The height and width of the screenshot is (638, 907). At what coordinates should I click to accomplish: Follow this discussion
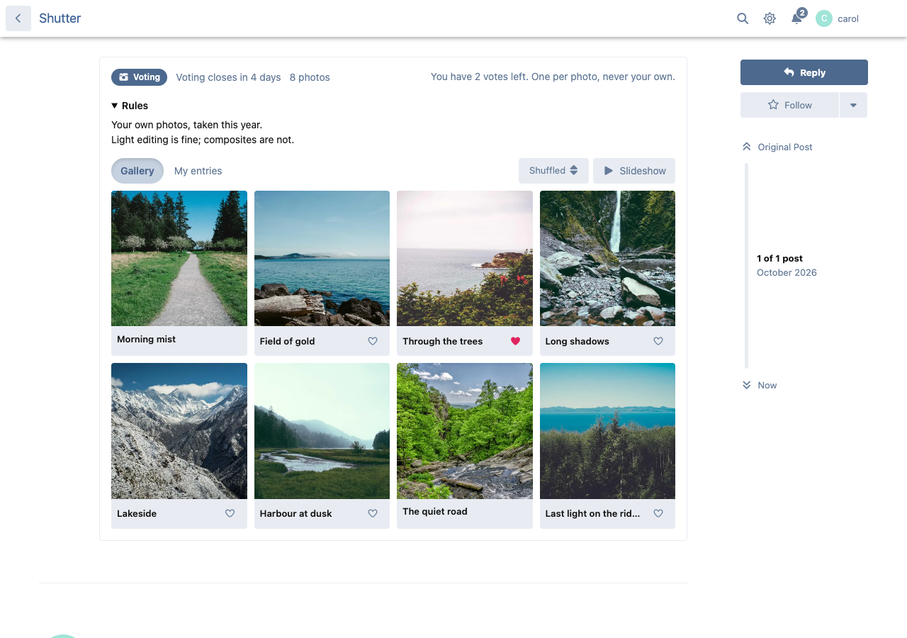tap(789, 105)
